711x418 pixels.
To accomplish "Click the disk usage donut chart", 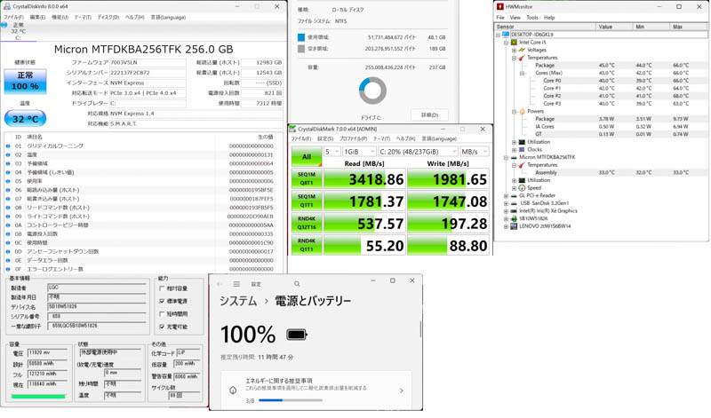I will [x=372, y=91].
